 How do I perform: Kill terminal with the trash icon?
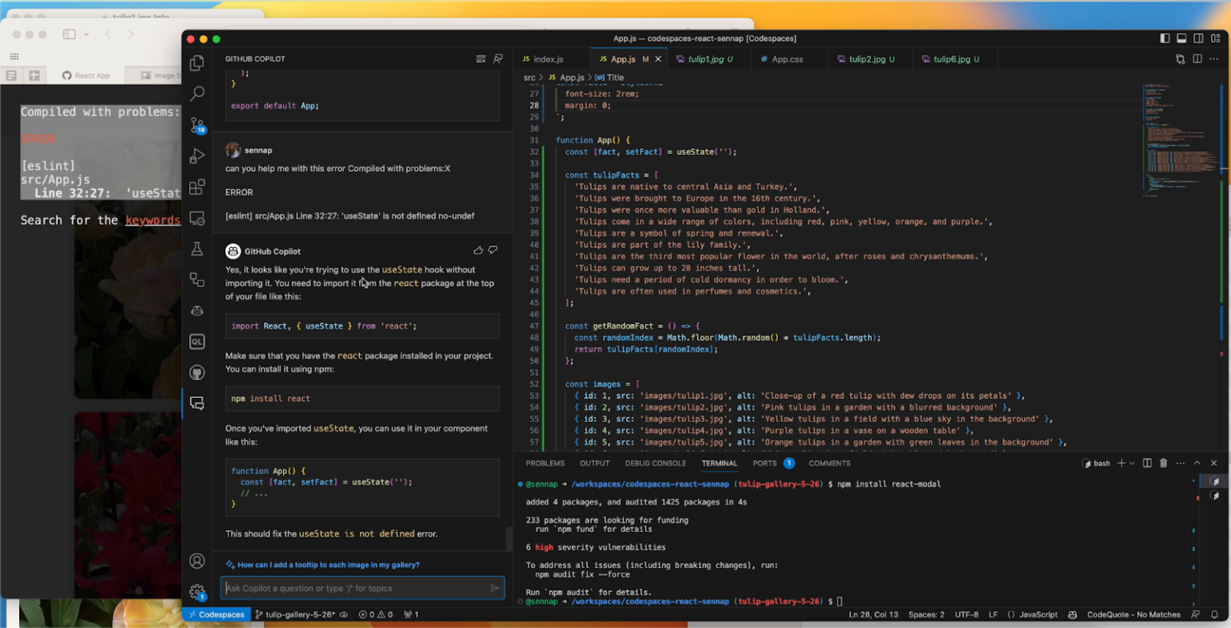click(x=1163, y=464)
